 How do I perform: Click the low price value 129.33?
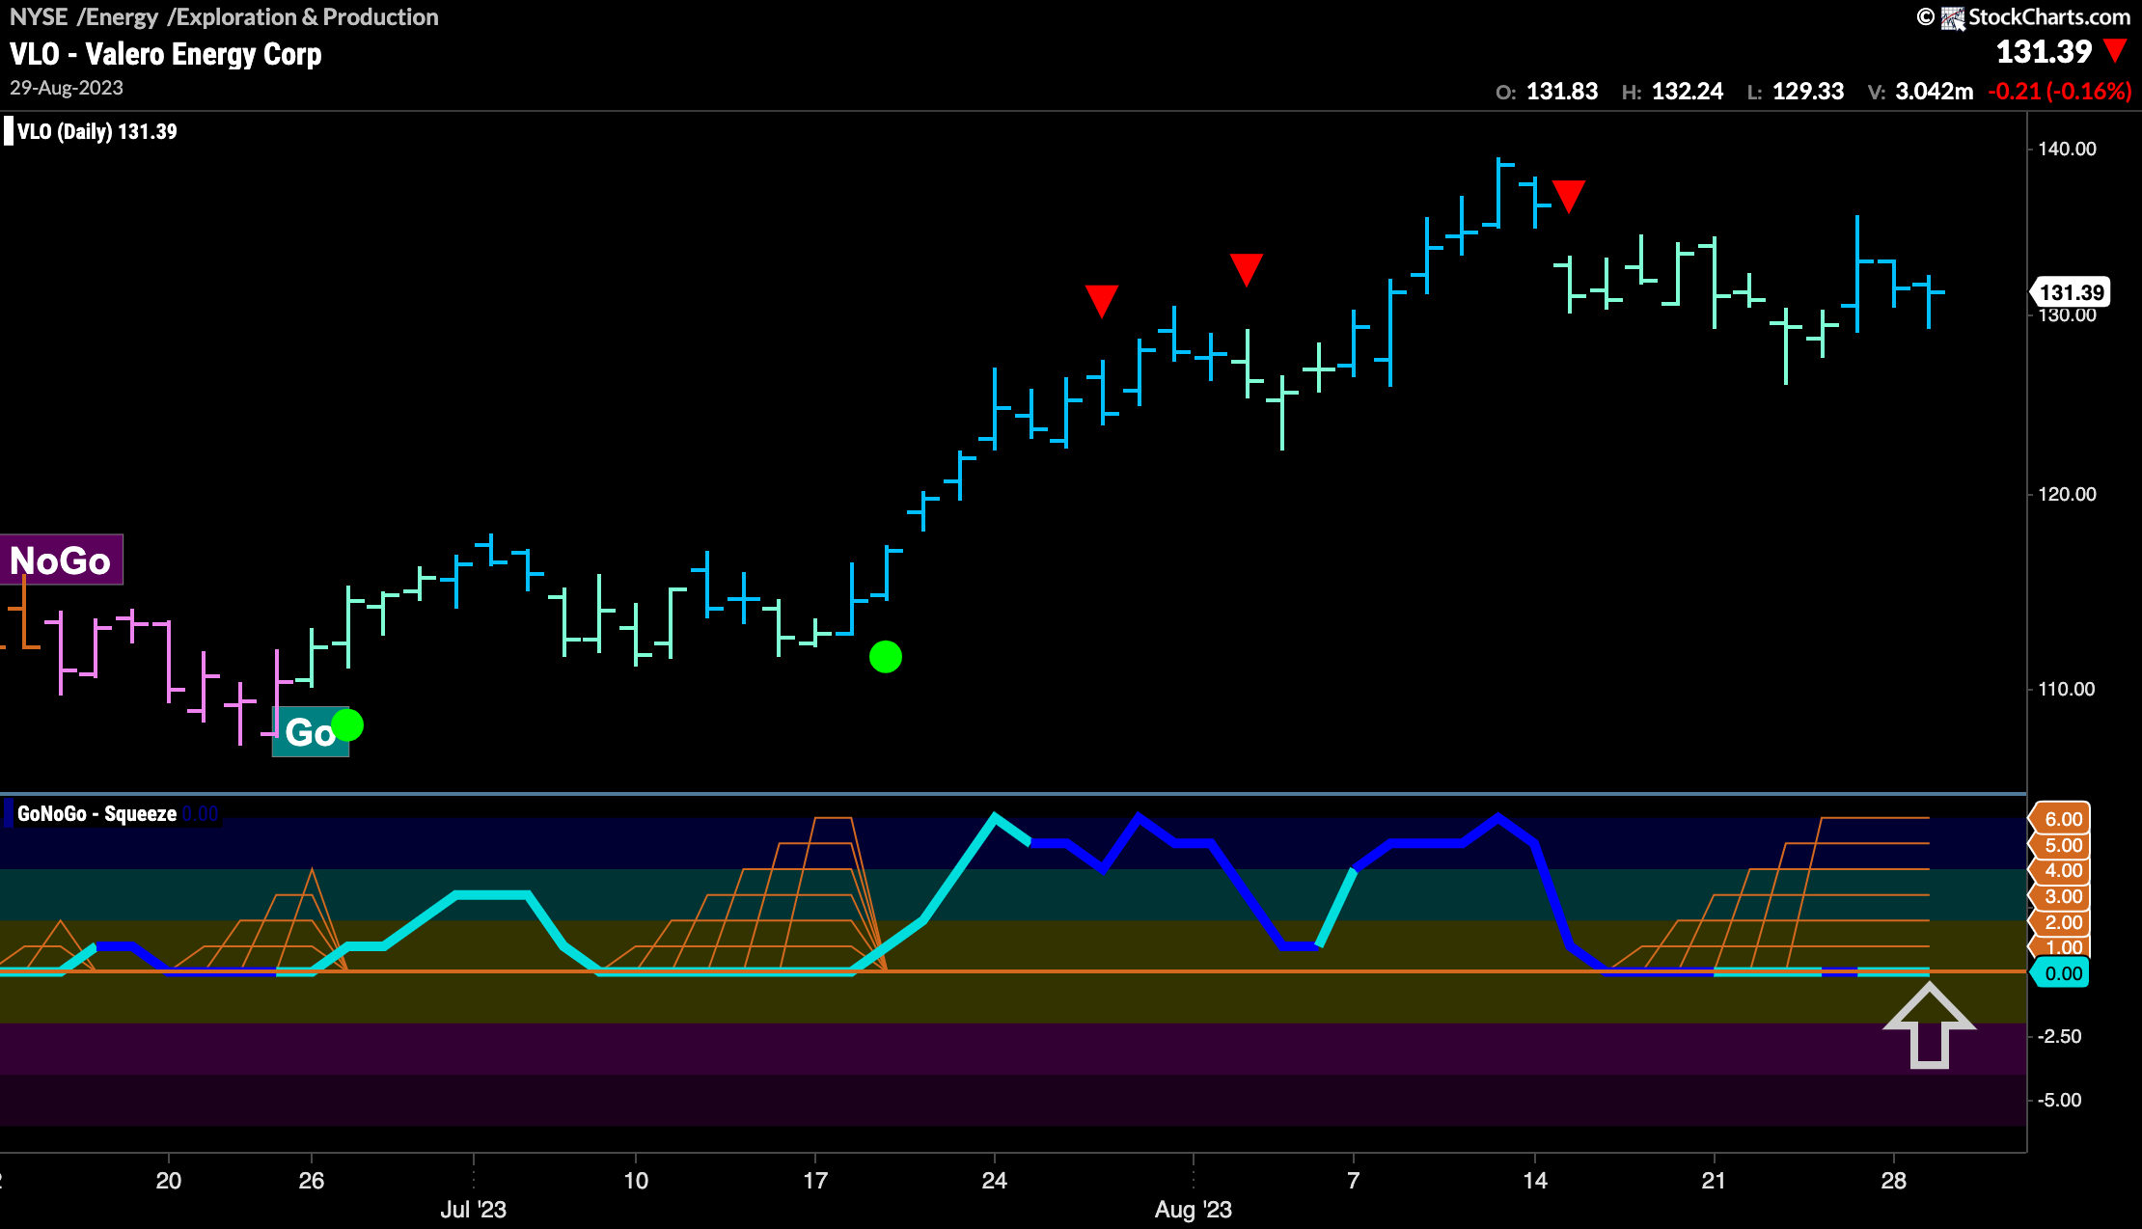[1808, 92]
